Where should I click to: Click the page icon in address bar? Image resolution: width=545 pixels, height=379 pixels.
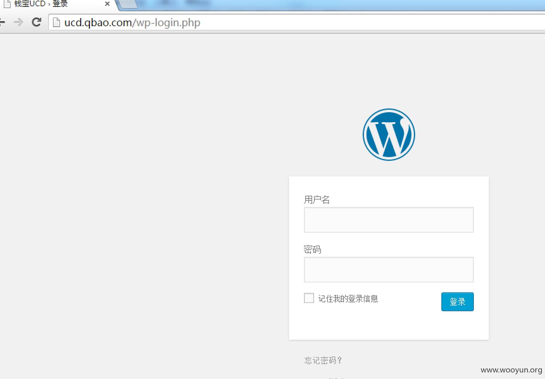click(56, 22)
